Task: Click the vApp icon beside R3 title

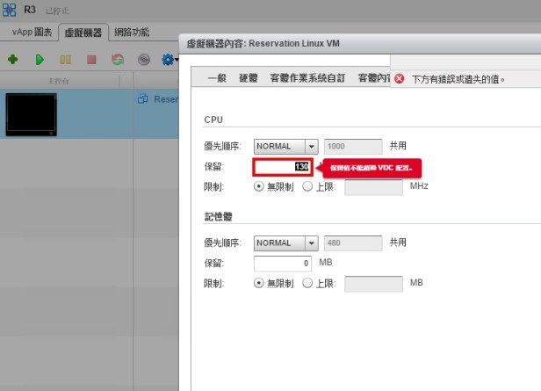Action: [11, 10]
